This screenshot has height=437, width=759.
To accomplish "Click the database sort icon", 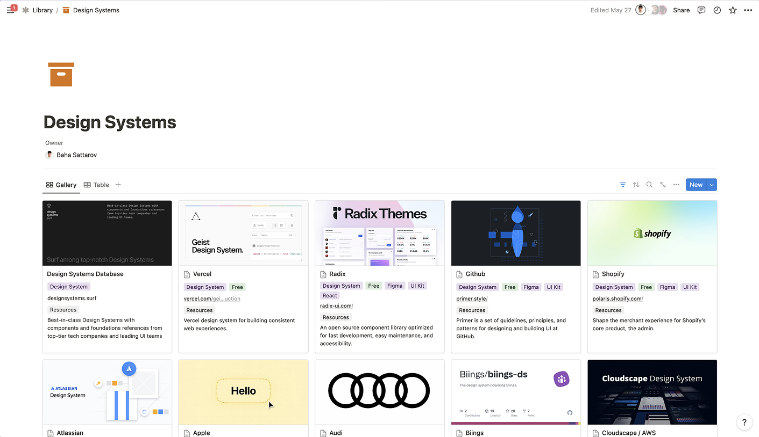I will pos(636,185).
